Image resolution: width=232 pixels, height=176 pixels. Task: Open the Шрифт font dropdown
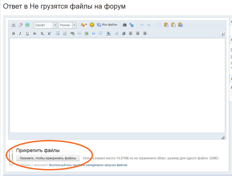coord(45,25)
